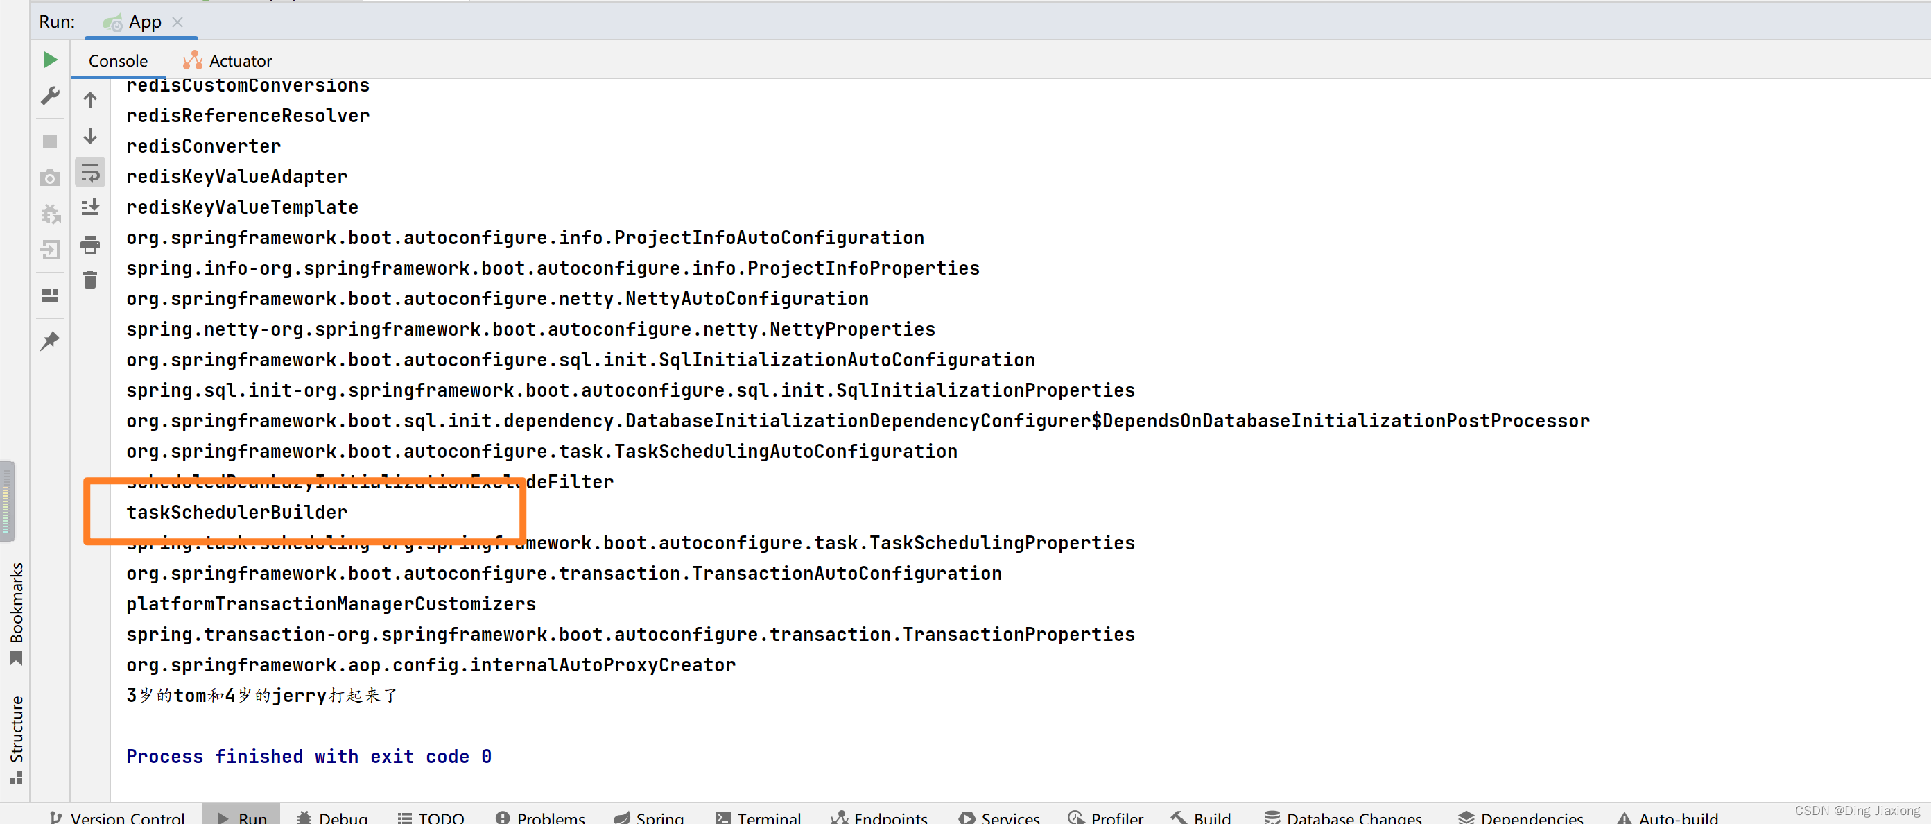Image resolution: width=1931 pixels, height=824 pixels.
Task: Pin the run tab with pushpin icon
Action: pos(50,341)
